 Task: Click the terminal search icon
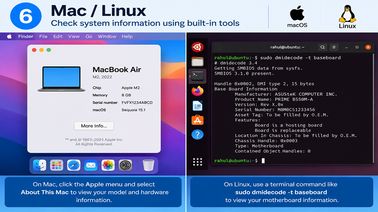tap(322, 47)
